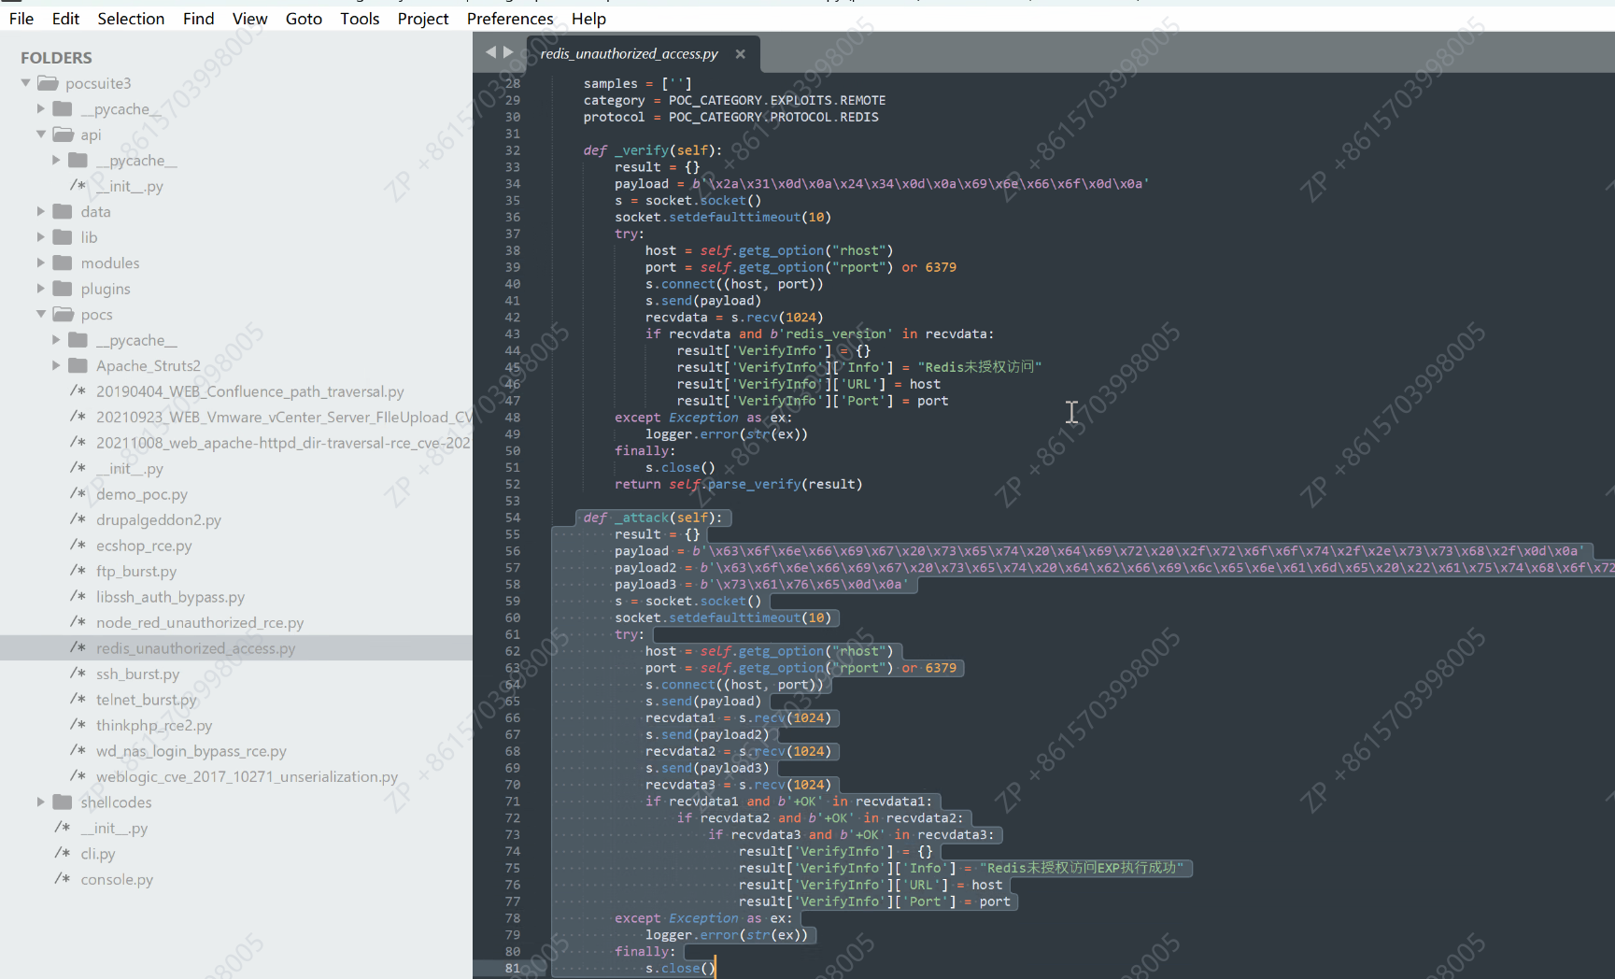Open root-level __init__.py file
The image size is (1615, 979).
point(114,828)
